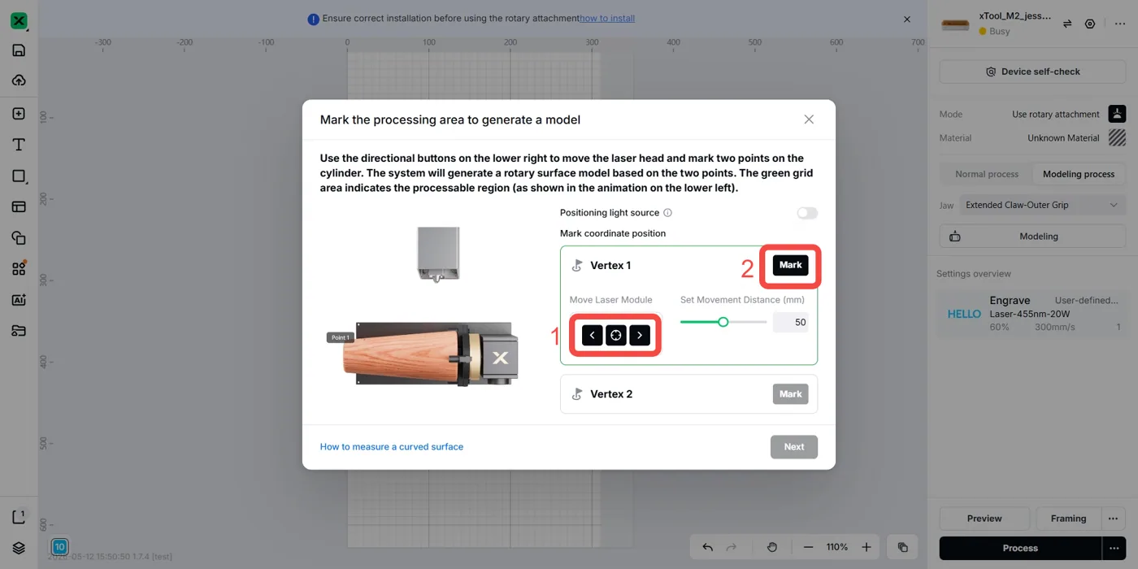Expand the Jaw Extended Claw-Outer Grip dropdown
This screenshot has height=569, width=1138.
coord(1041,205)
